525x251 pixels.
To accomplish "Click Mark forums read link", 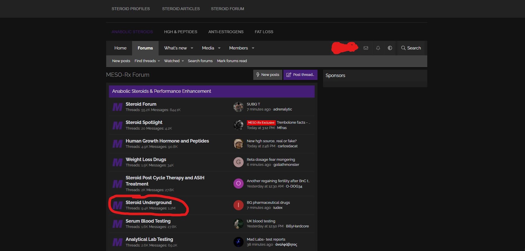I will coord(232,61).
